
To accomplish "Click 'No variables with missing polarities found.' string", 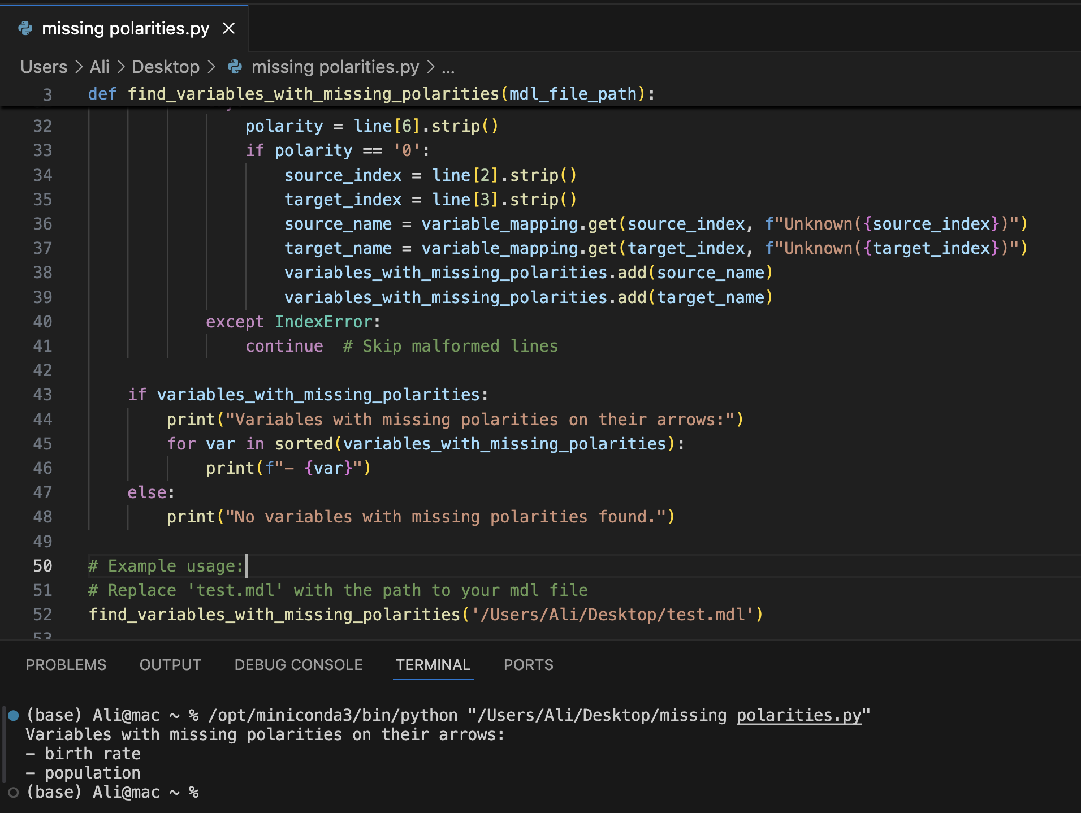I will point(445,517).
